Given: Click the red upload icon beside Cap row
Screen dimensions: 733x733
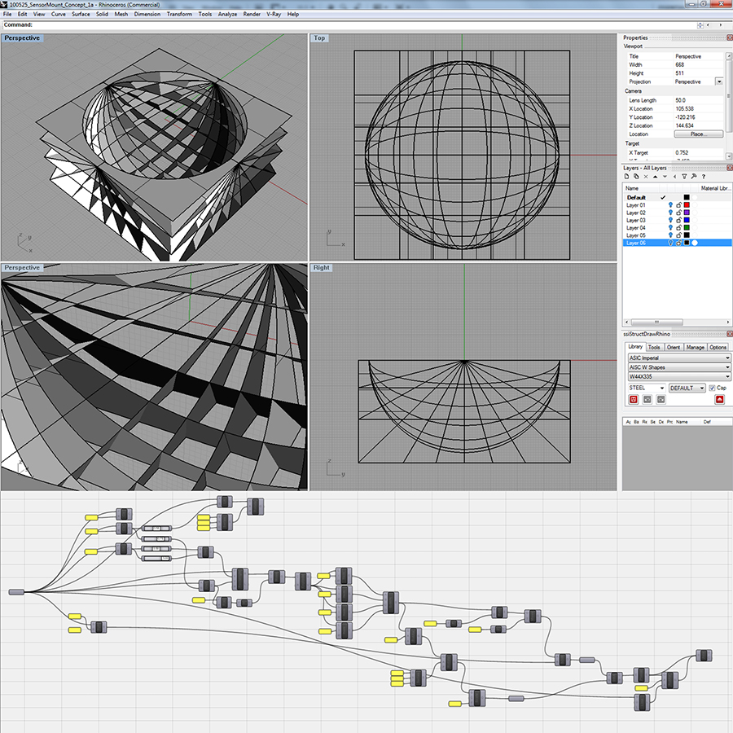Looking at the screenshot, I should [x=719, y=400].
